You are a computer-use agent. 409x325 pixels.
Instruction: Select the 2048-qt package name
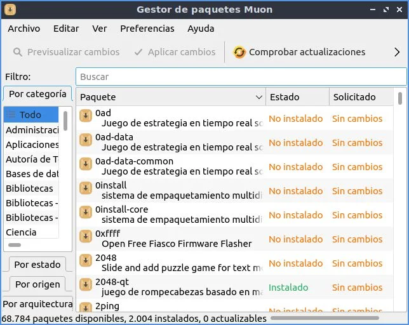coord(112,282)
